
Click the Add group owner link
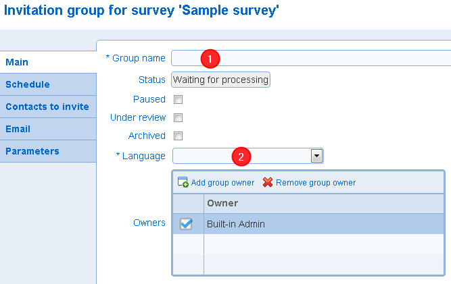[x=222, y=183]
